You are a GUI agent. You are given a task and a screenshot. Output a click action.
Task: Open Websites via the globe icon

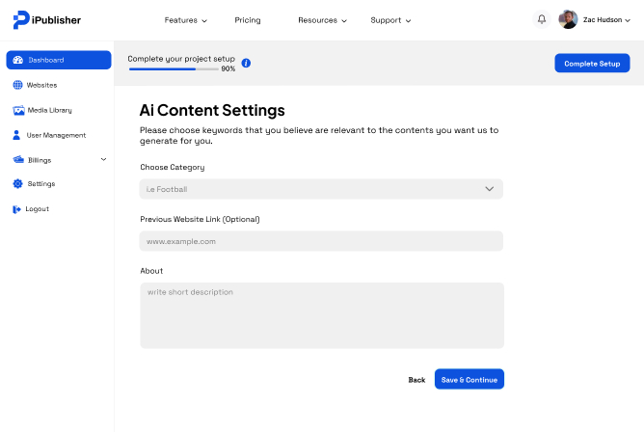[17, 85]
